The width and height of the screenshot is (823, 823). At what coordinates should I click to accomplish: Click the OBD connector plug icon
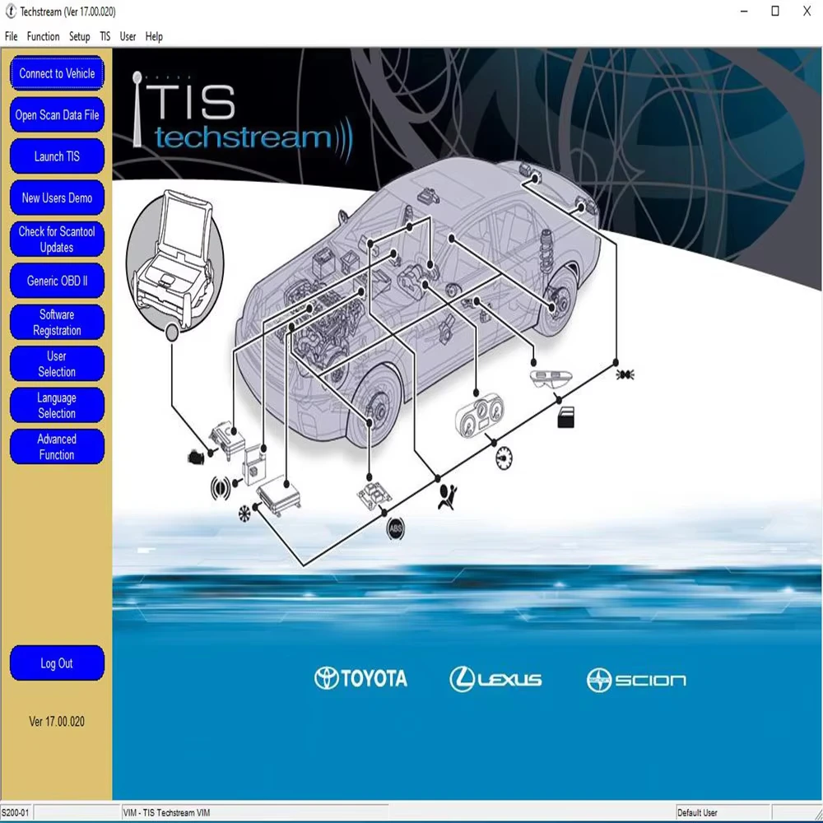196,457
